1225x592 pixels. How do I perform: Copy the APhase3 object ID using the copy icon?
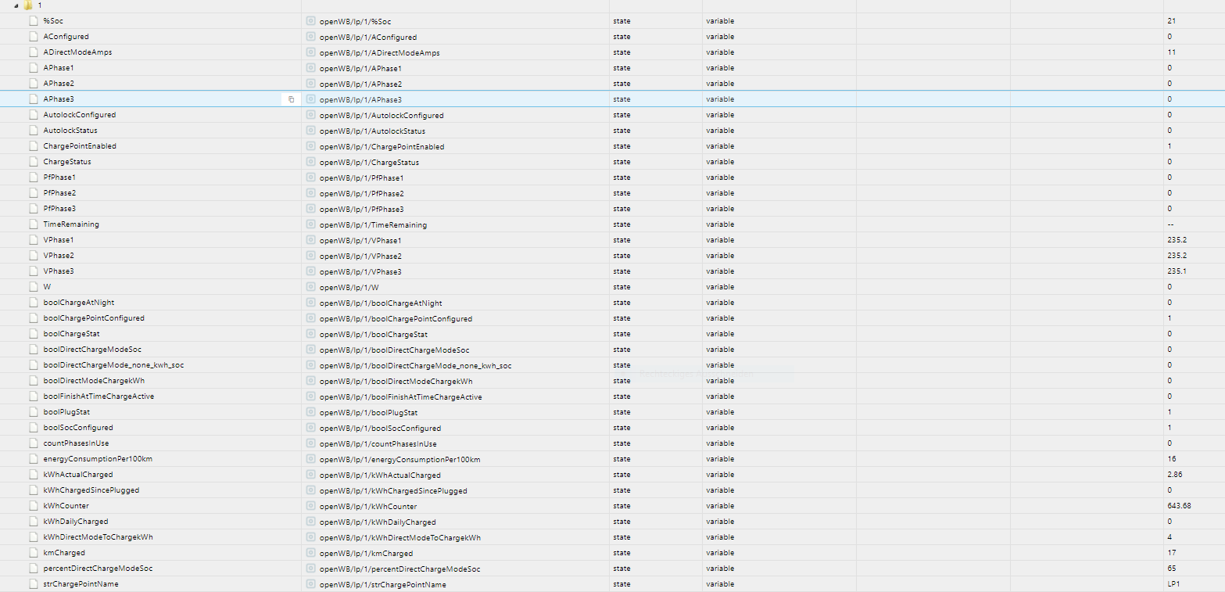click(291, 99)
